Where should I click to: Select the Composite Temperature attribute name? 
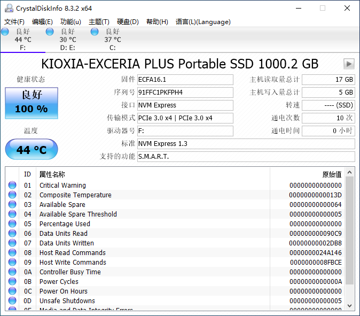coord(75,195)
